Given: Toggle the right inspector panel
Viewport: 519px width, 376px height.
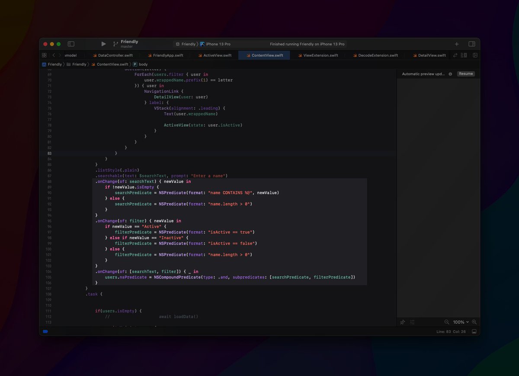Looking at the screenshot, I should click(x=472, y=44).
